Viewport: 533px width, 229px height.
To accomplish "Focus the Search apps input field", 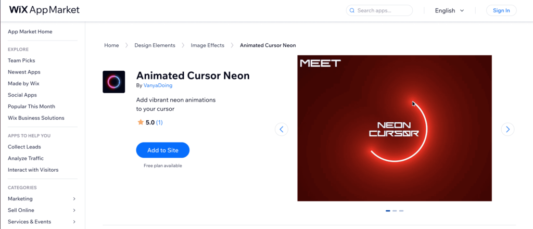I will [379, 10].
